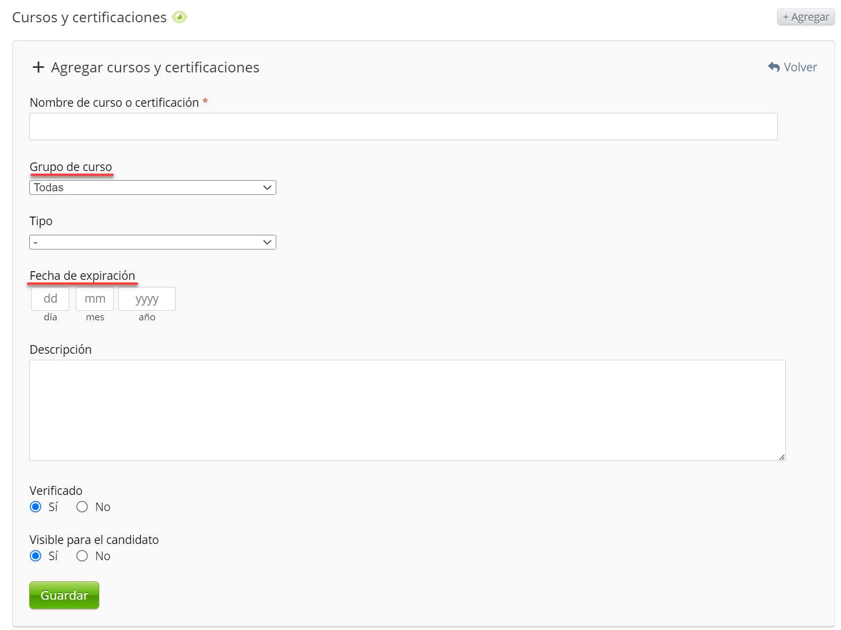
Task: Click the Volver back arrow icon
Action: (x=774, y=67)
